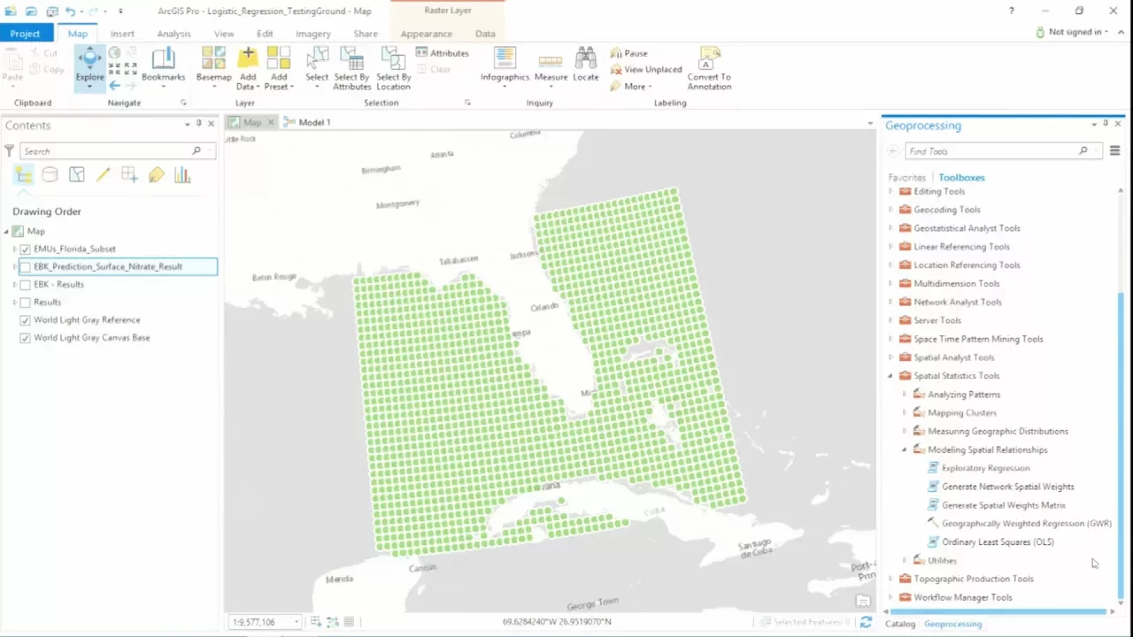Screen dimensions: 1133x637
Task: Toggle the Results layer checkbox
Action: pos(25,303)
